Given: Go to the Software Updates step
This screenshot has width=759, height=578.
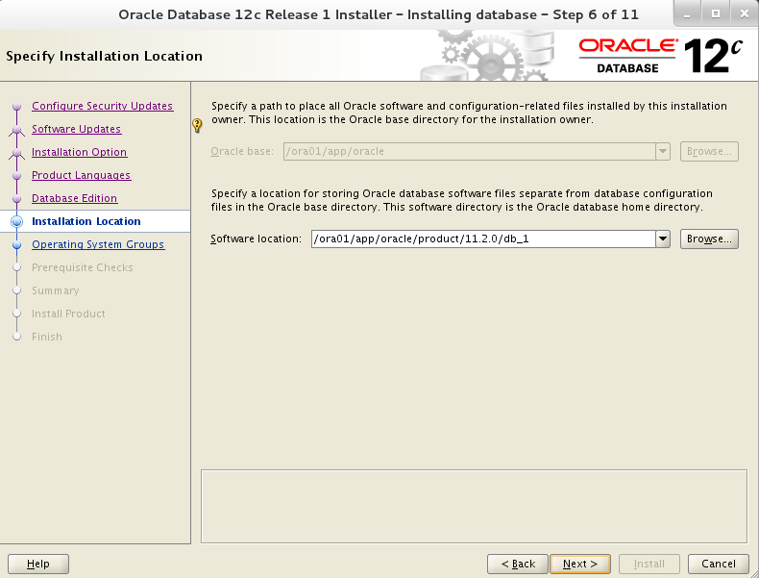Looking at the screenshot, I should click(76, 129).
